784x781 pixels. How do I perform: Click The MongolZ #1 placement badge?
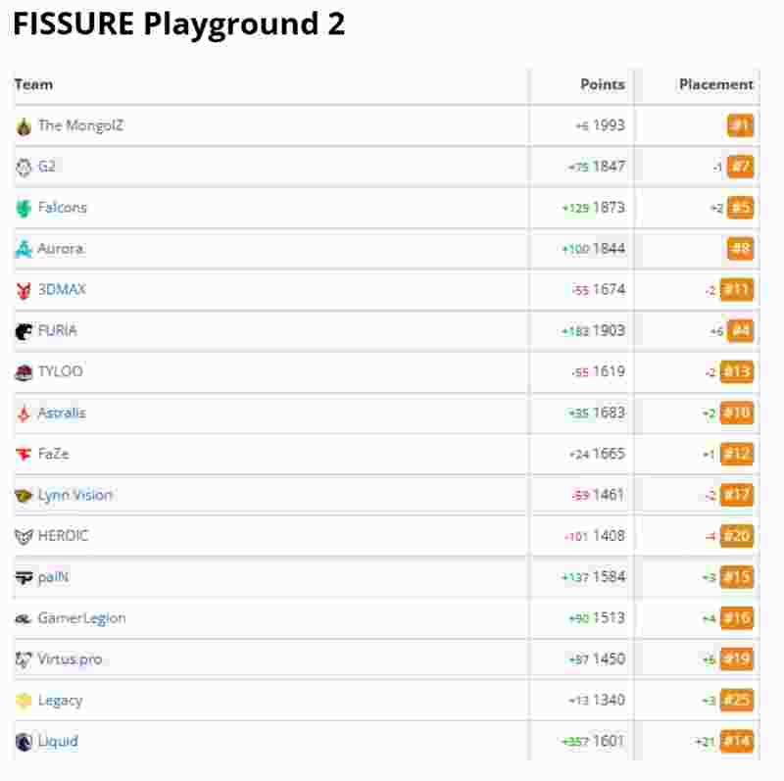741,125
